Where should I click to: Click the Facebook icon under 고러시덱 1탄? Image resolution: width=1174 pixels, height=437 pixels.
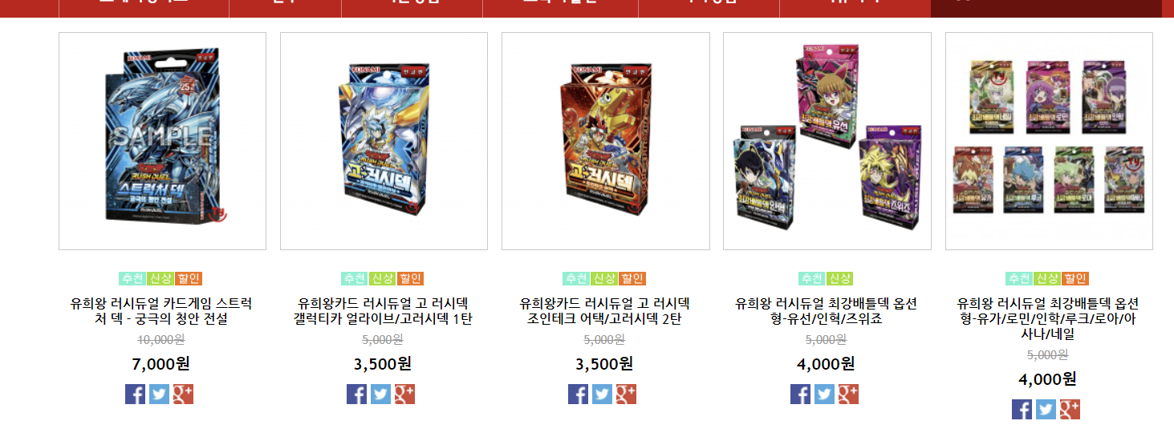click(356, 394)
